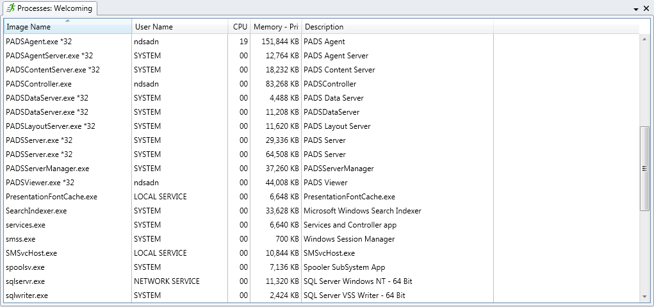The height and width of the screenshot is (307, 654).
Task: Click the Microsoft Windows Search Indexer description
Action: point(363,211)
